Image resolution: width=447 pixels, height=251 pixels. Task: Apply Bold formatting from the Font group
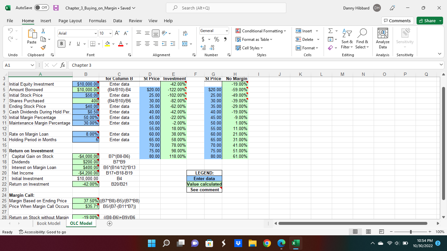click(x=61, y=43)
